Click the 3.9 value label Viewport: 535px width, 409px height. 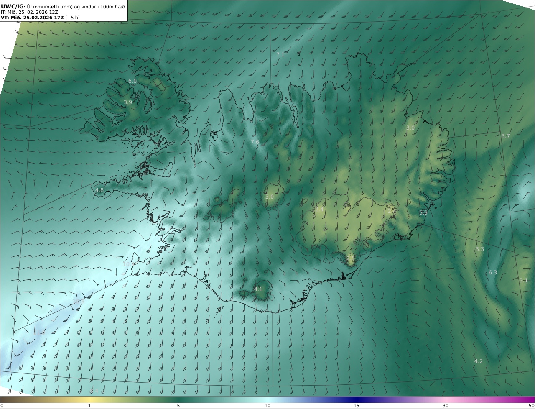128,102
